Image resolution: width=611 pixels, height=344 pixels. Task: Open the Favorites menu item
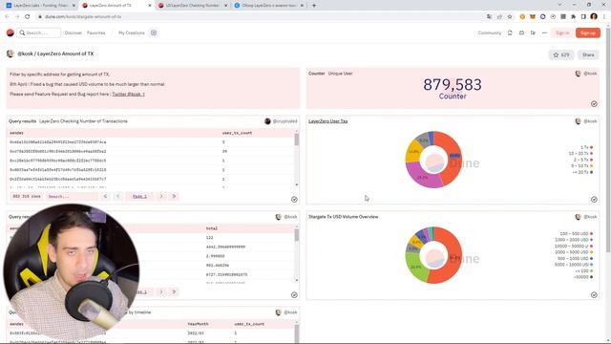[95, 32]
